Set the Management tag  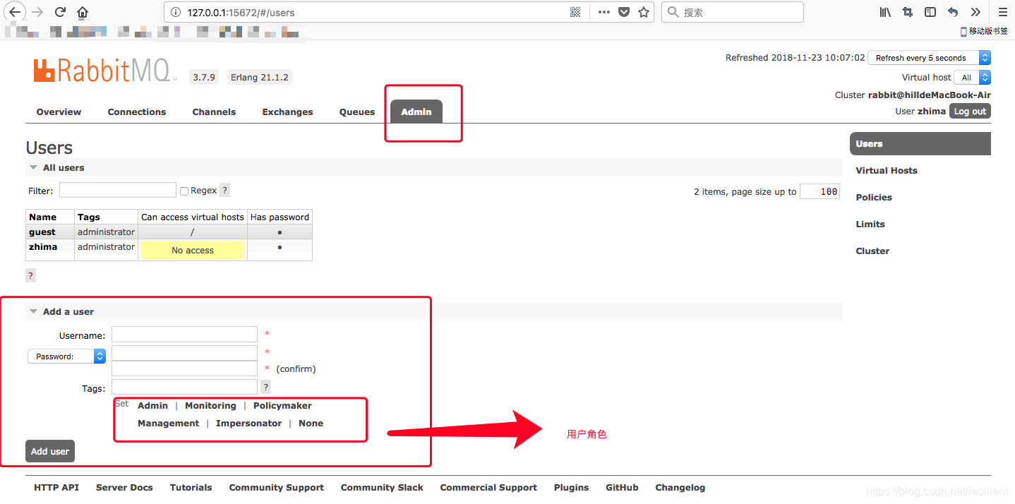coord(168,423)
